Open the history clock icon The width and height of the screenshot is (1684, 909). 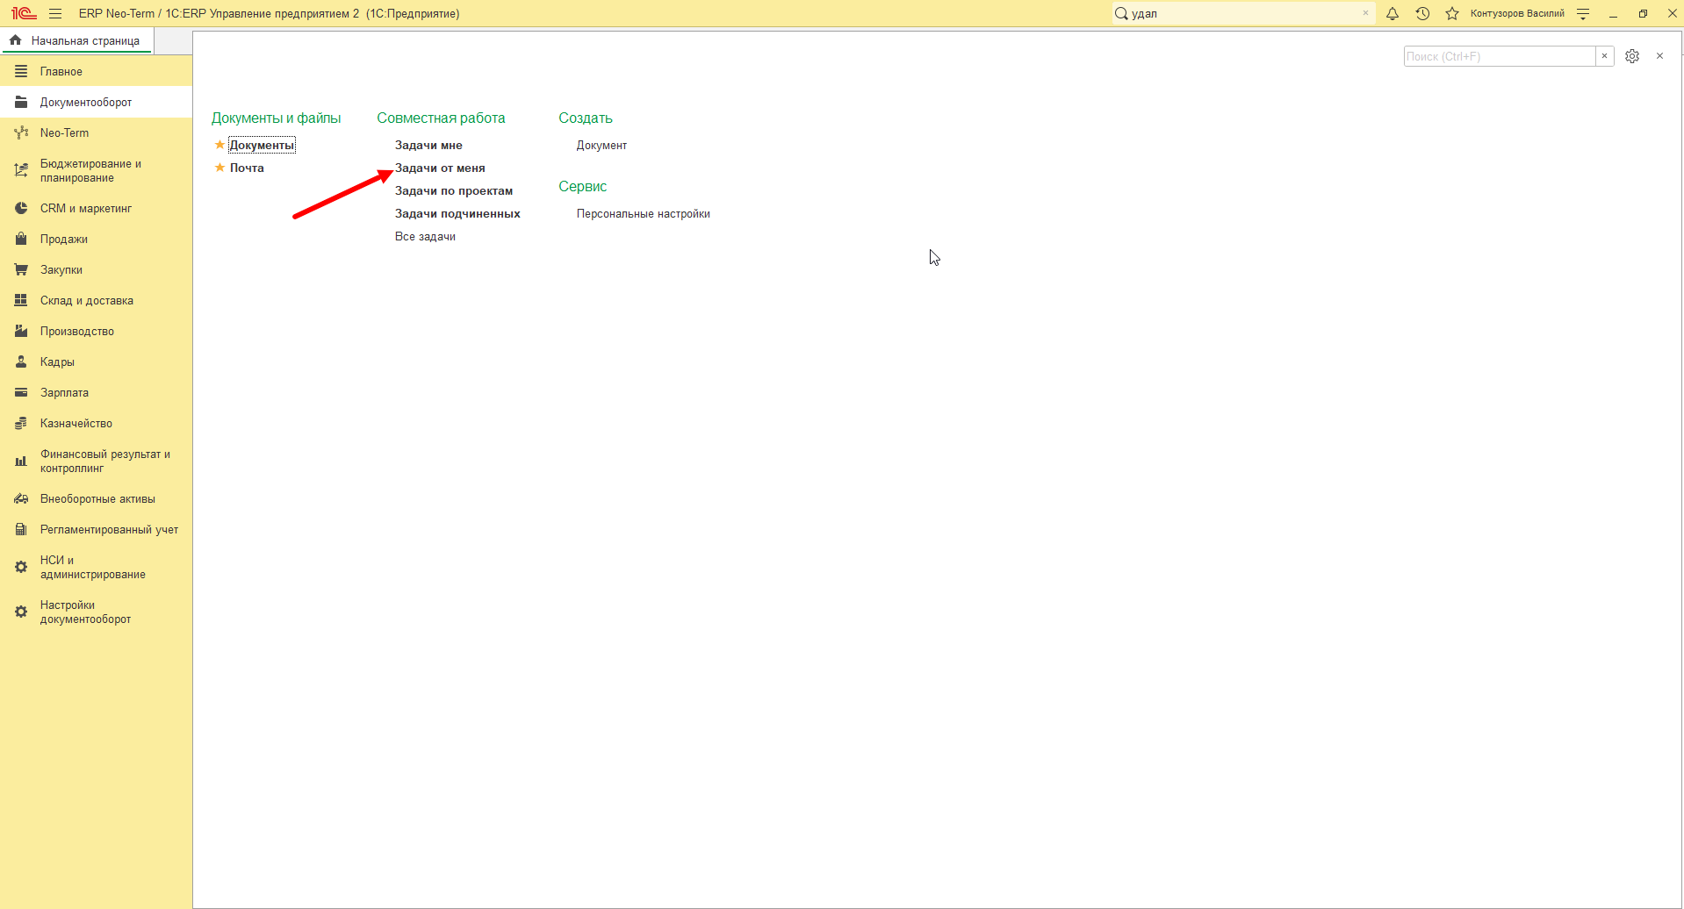[x=1422, y=13]
